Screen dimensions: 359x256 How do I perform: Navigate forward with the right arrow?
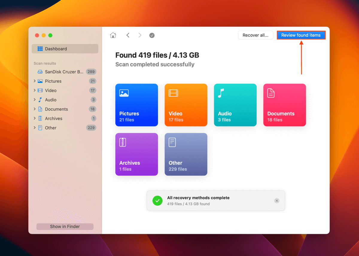(140, 35)
